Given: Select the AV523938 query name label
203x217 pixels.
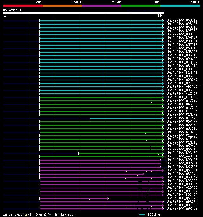Looking at the screenshot, I should click(12, 10).
